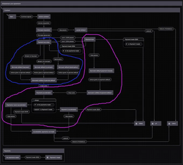Select the Payment accruing state node
183x165 pixels.
click(44, 42)
